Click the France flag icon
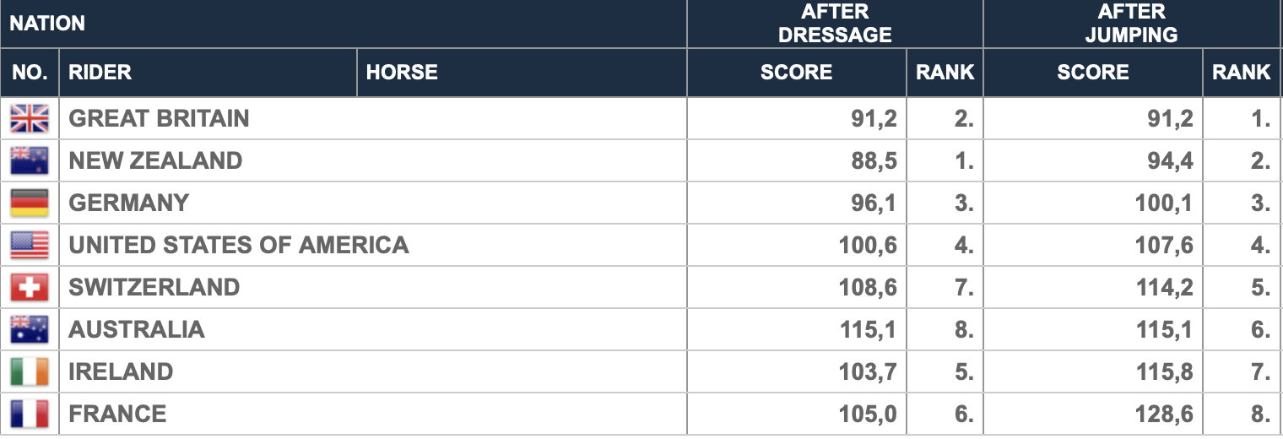Image resolution: width=1283 pixels, height=439 pixels. [30, 414]
